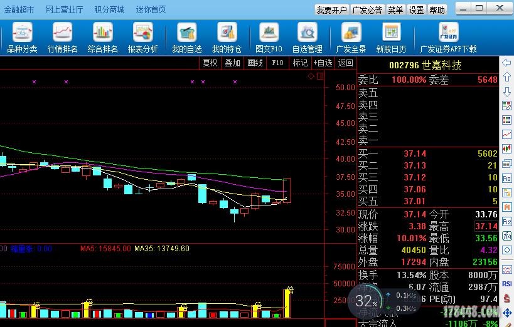
Task: Click 叠加 overlay chart button
Action: tap(232, 63)
